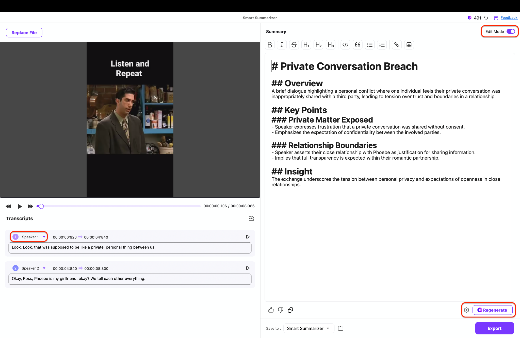Screen dimensions: 520x338
Task: Play Speaker 1's transcript segment
Action: pos(248,237)
